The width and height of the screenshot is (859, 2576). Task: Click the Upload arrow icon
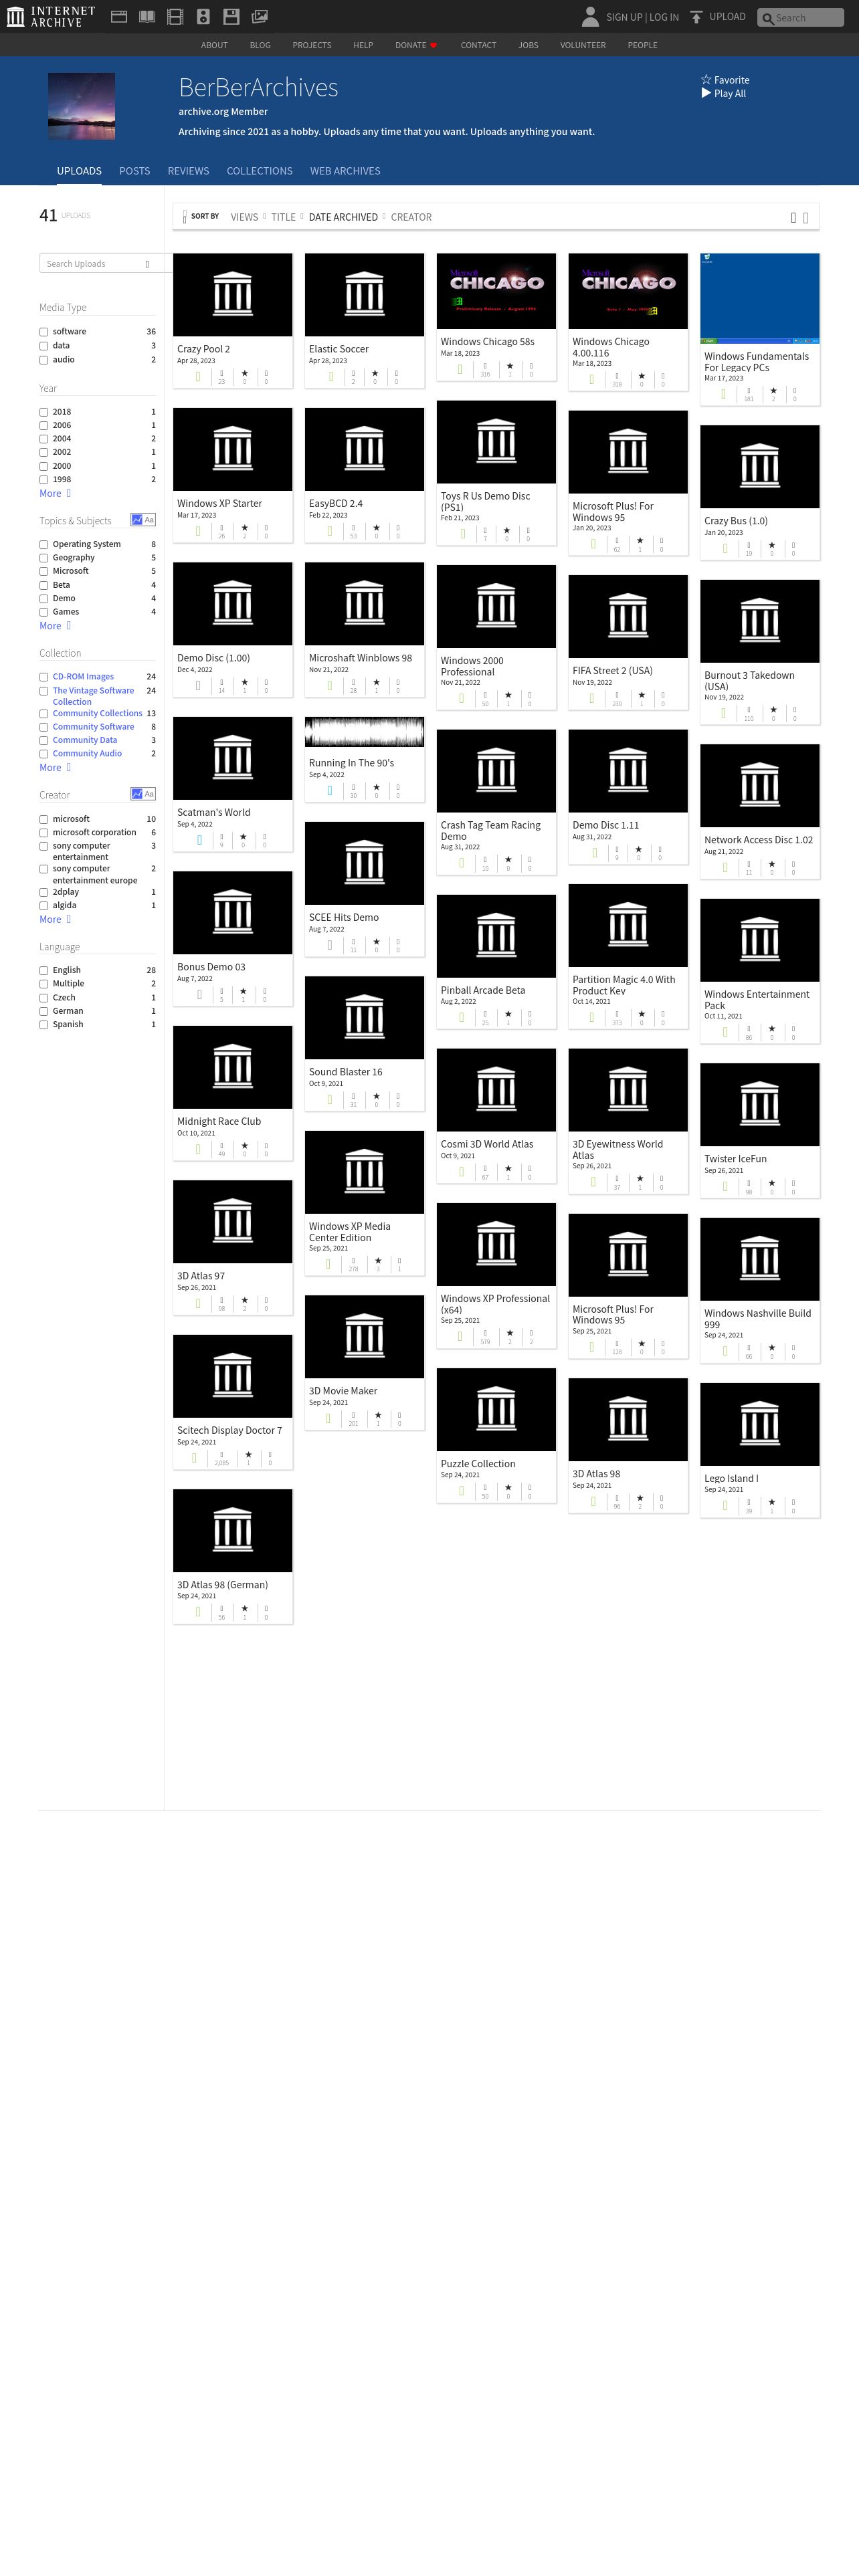coord(696,17)
